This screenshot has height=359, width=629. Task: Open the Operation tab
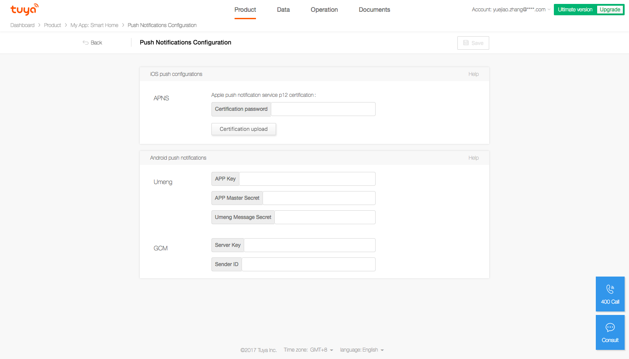pyautogui.click(x=324, y=10)
